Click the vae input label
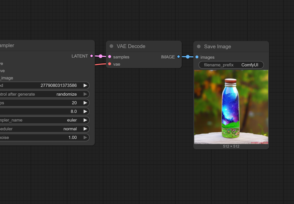Image resolution: width=294 pixels, height=204 pixels. [x=117, y=64]
